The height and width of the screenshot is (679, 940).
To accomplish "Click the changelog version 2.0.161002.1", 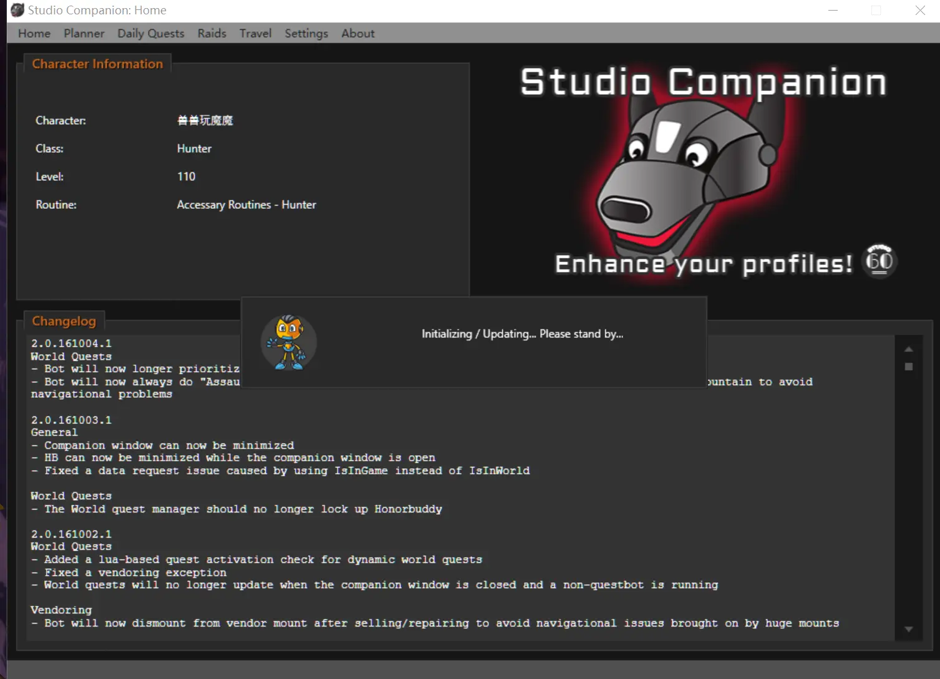I will coord(71,534).
